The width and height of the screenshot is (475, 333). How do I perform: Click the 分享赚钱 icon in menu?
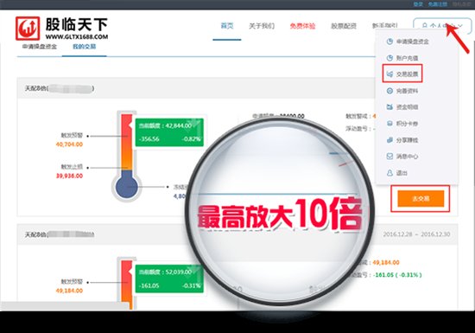(x=389, y=140)
